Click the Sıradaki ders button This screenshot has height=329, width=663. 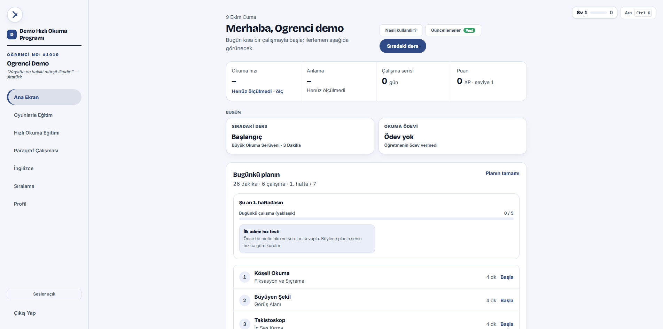pyautogui.click(x=403, y=46)
